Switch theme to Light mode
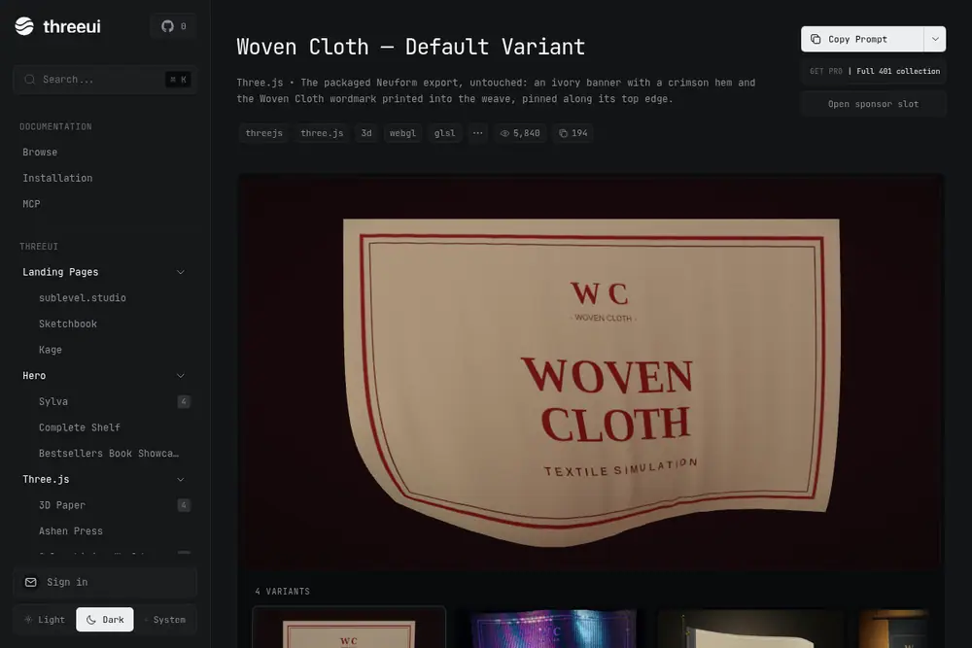Viewport: 972px width, 648px height. coord(45,620)
